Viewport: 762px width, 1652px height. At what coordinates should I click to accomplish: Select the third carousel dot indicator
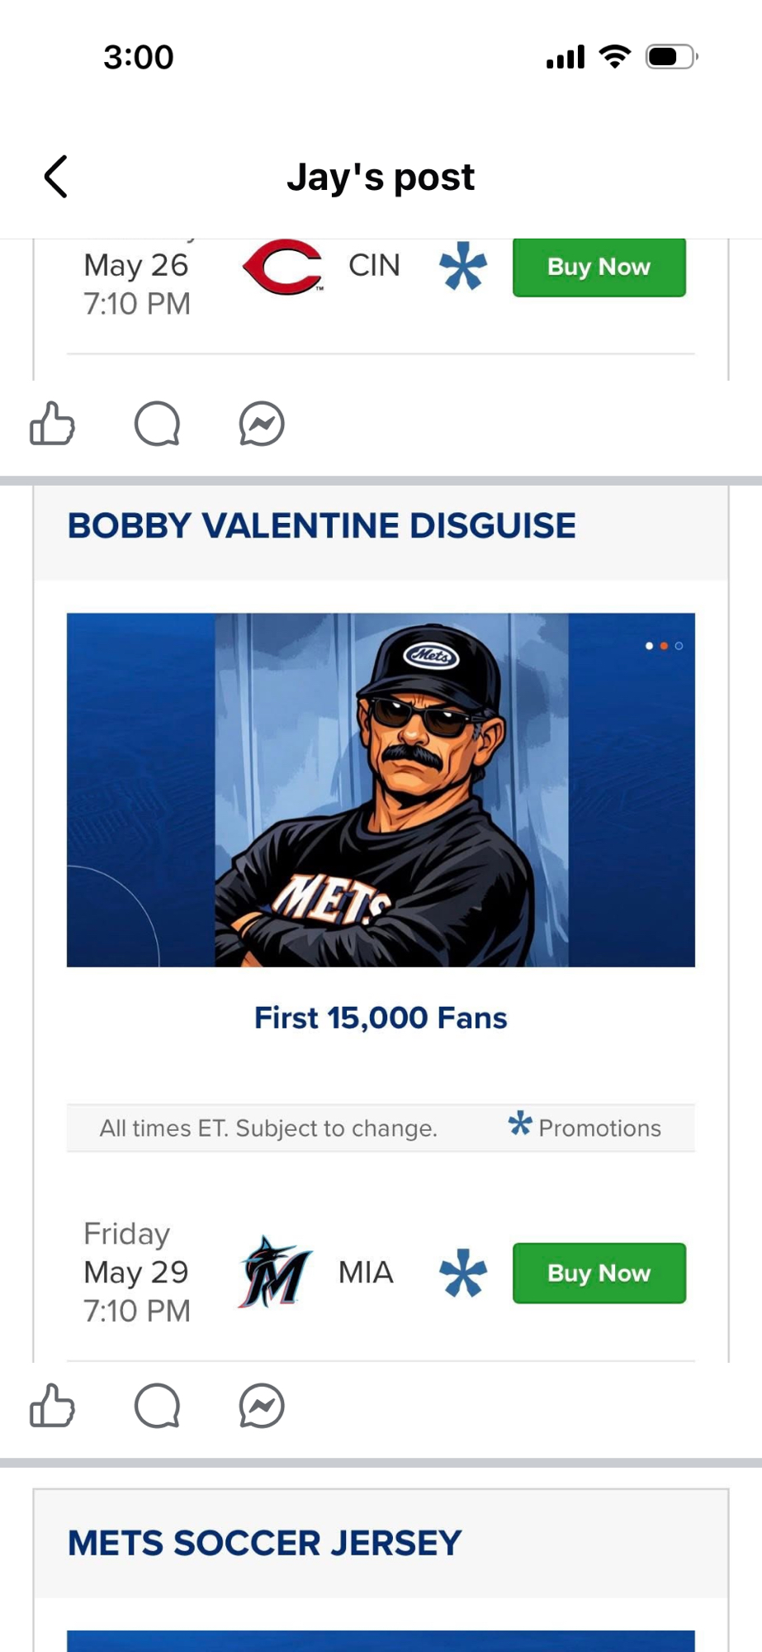pyautogui.click(x=679, y=646)
